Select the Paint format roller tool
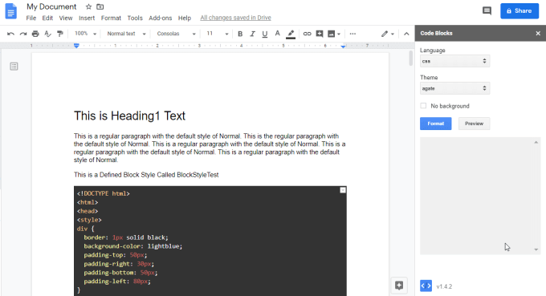This screenshot has width=546, height=296. click(60, 34)
